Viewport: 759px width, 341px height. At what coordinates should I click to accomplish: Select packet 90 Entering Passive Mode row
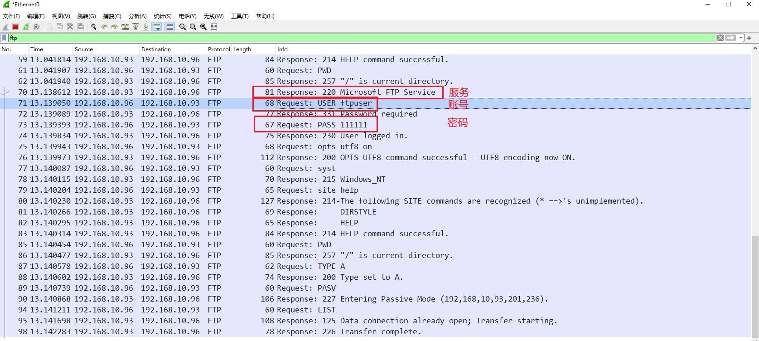[376, 299]
